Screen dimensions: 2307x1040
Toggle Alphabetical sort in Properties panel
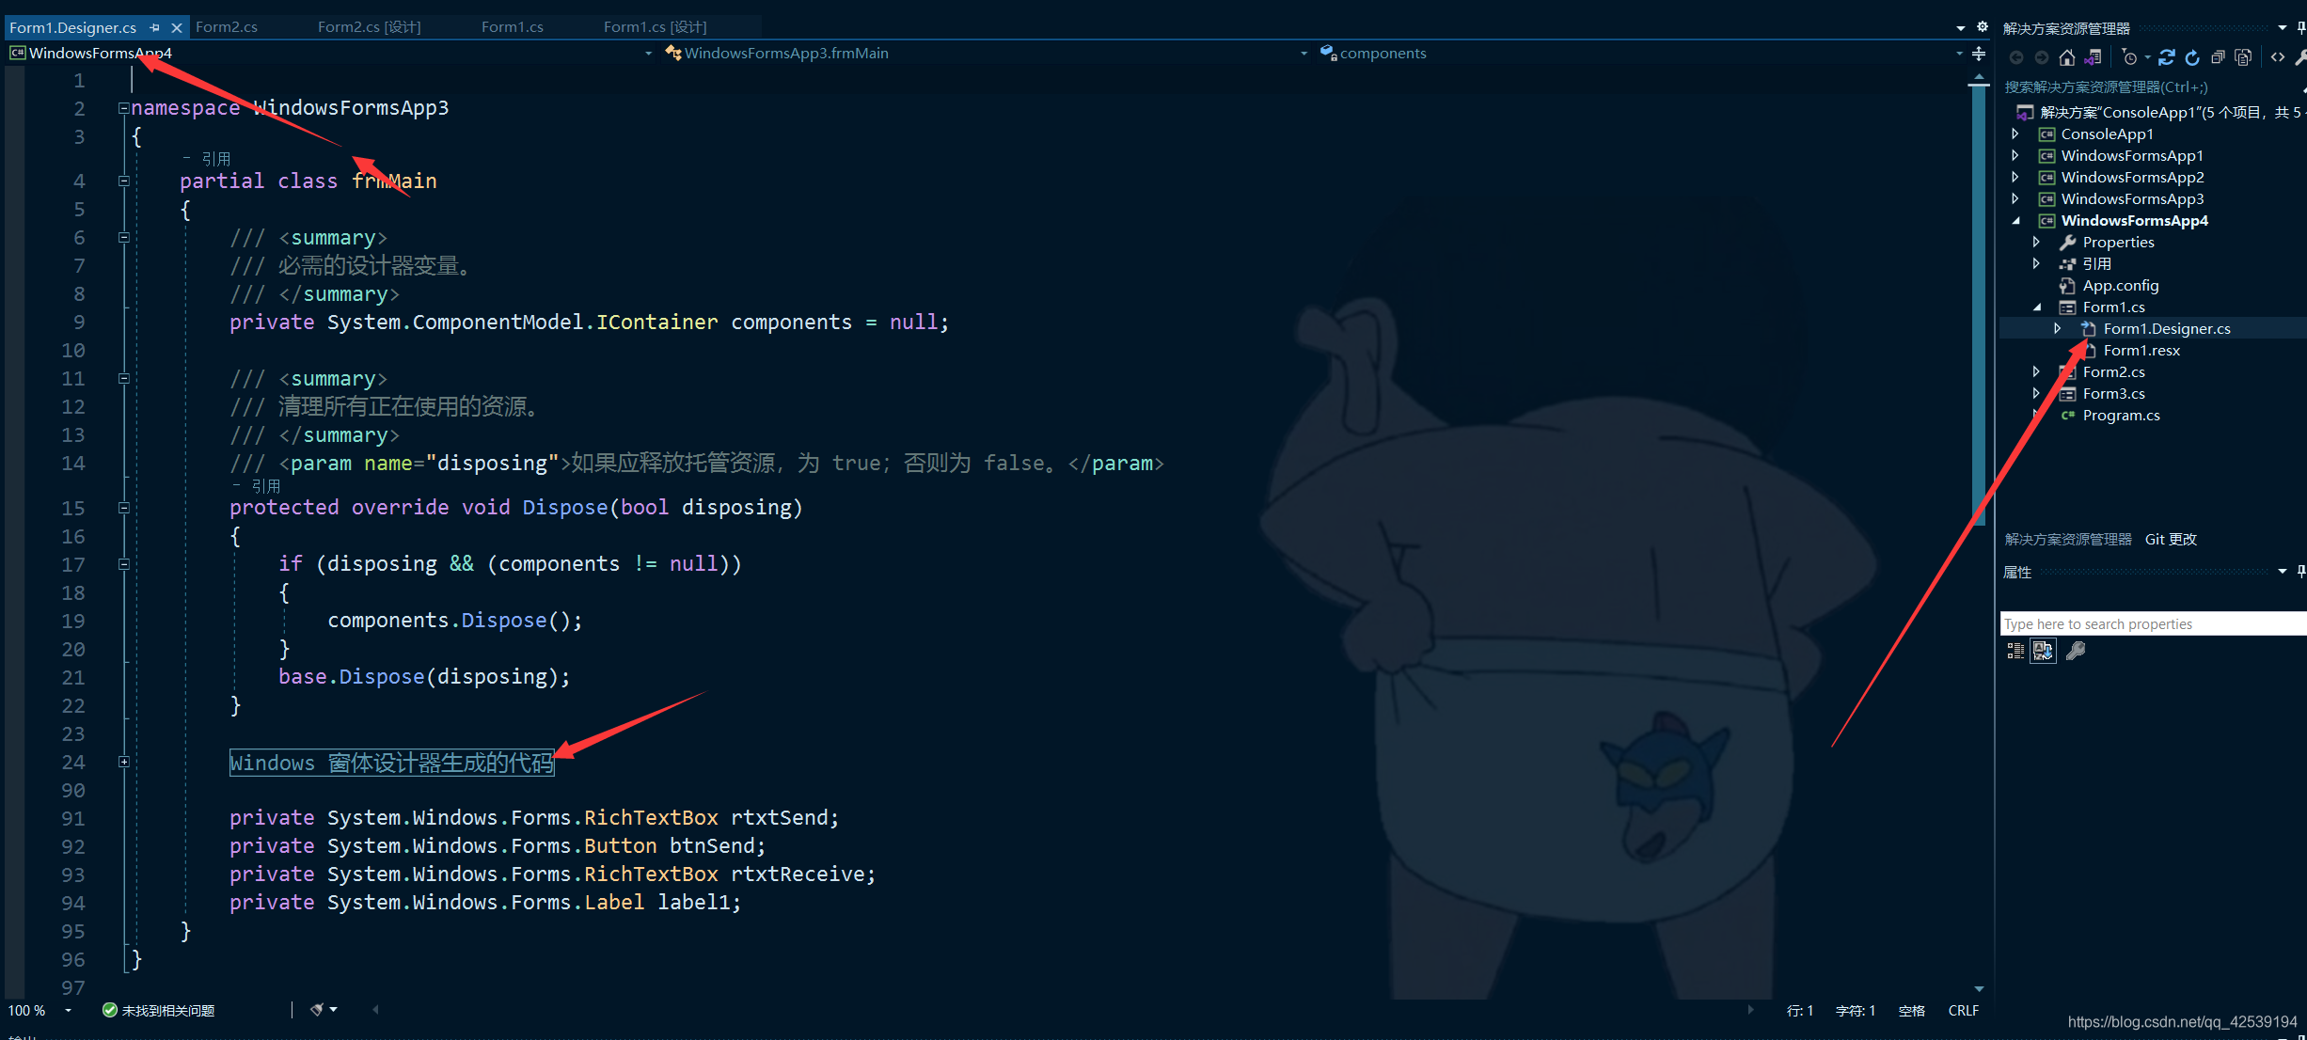pos(2043,651)
